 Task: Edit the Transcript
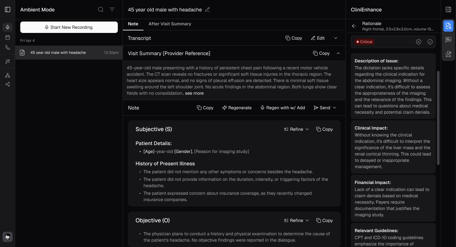point(318,38)
